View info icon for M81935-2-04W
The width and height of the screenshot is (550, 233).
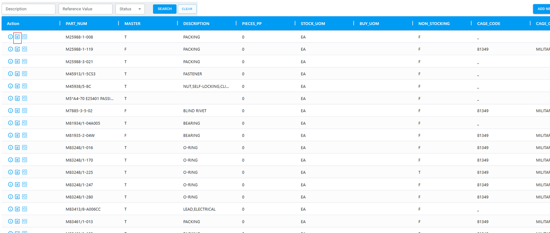[x=11, y=135]
